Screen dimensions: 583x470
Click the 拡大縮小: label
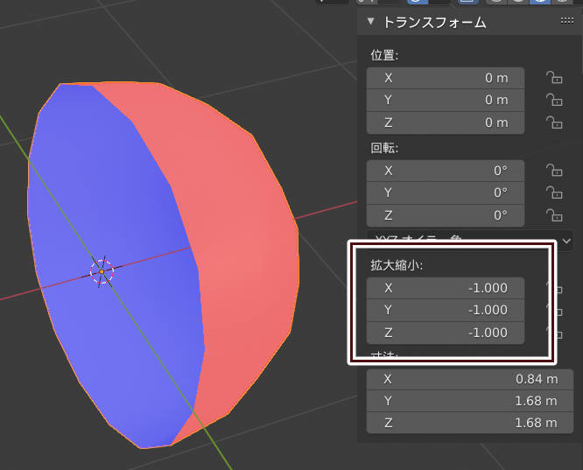397,265
